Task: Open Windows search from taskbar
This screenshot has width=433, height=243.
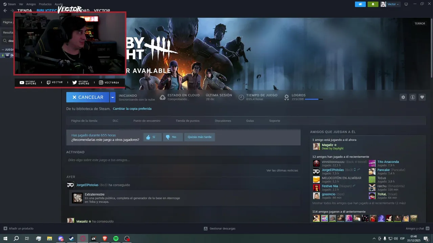Action: click(16, 239)
